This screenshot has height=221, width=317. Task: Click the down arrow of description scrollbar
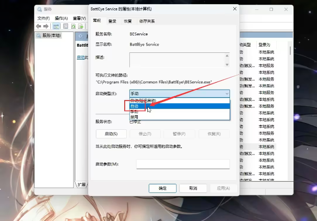[227, 64]
